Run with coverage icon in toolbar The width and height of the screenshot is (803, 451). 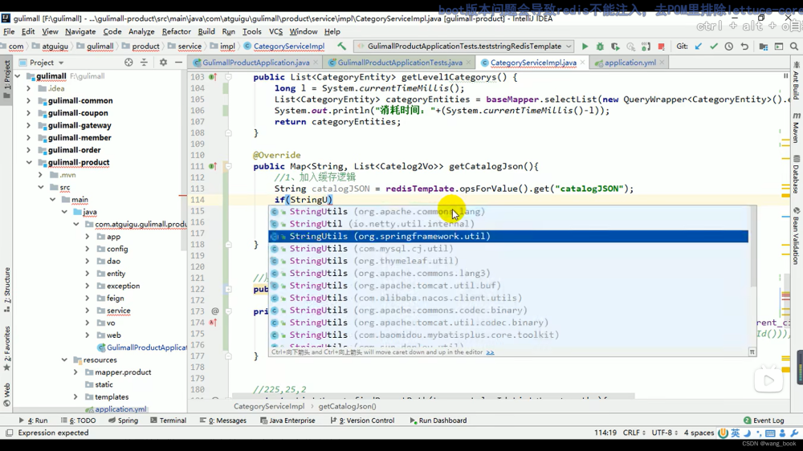pos(615,46)
